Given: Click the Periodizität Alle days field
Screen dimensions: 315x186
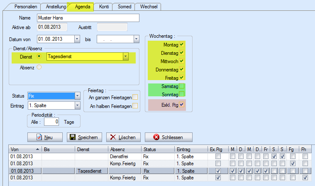Looking at the screenshot, I should pyautogui.click(x=51, y=122).
